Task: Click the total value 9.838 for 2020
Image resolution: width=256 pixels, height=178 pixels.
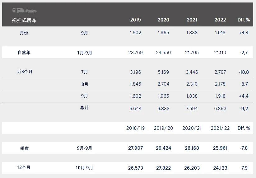Action: point(163,108)
